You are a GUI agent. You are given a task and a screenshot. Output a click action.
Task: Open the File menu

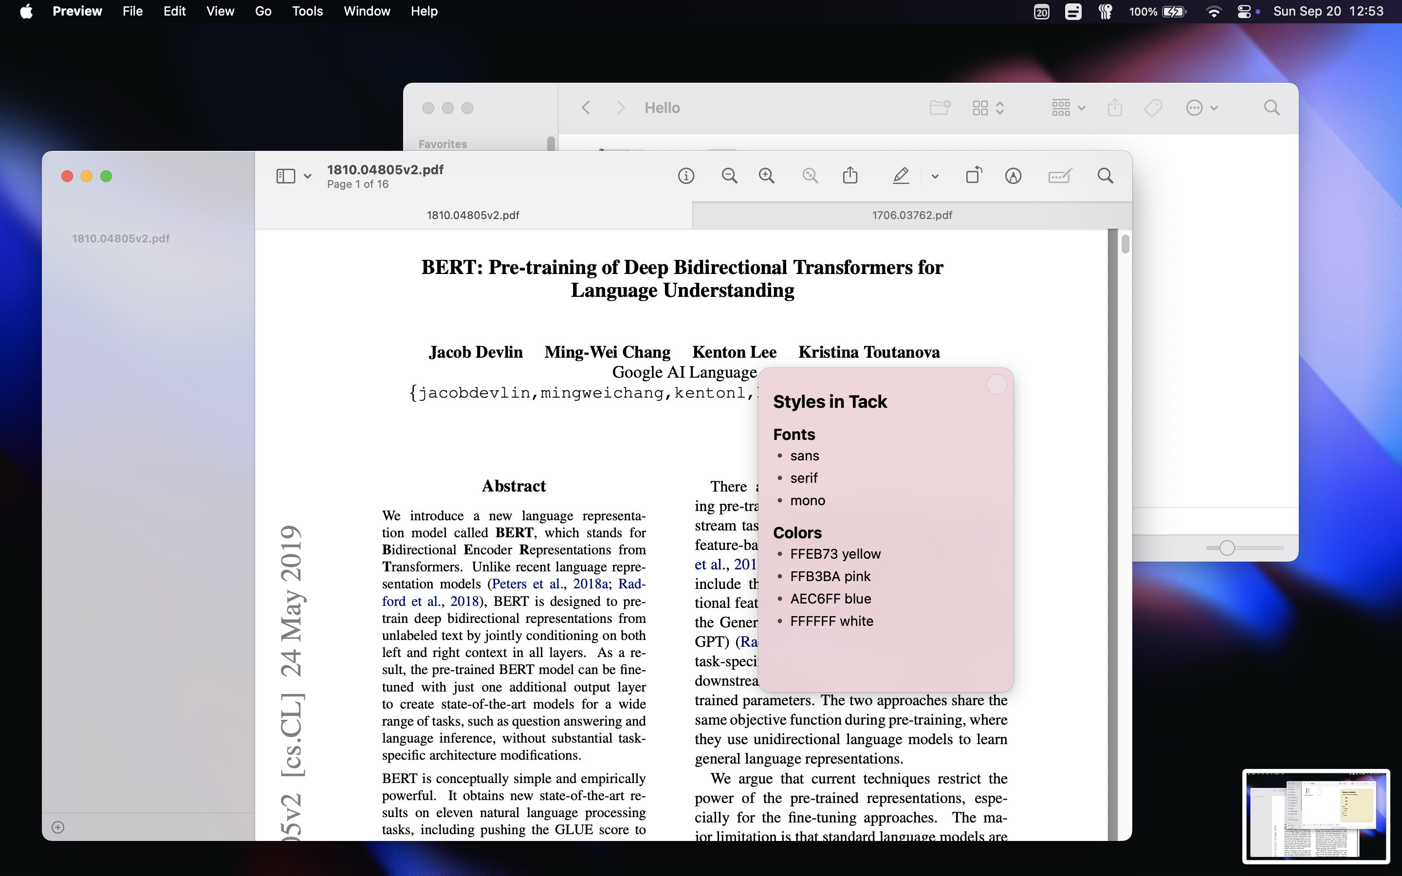(133, 12)
